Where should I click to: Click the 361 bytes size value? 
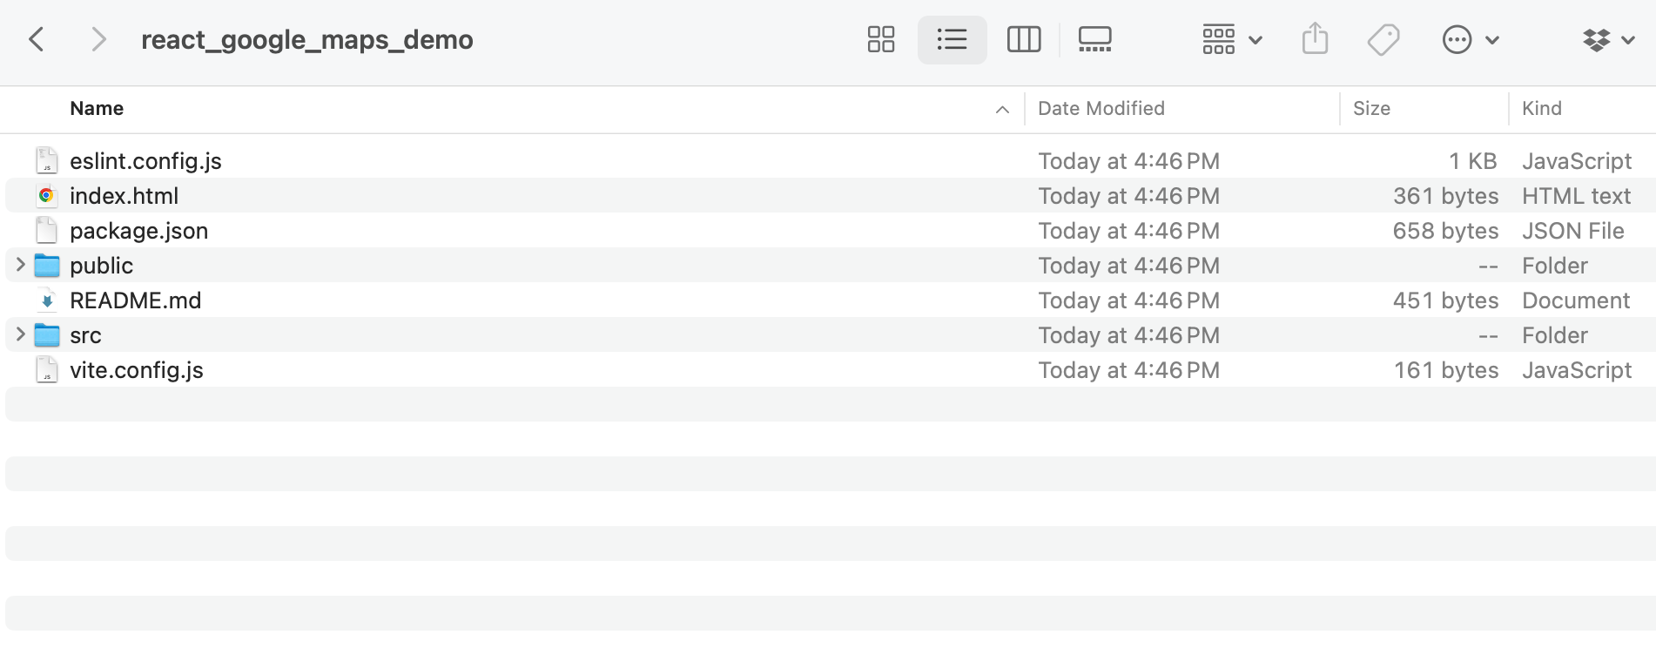[x=1445, y=196]
